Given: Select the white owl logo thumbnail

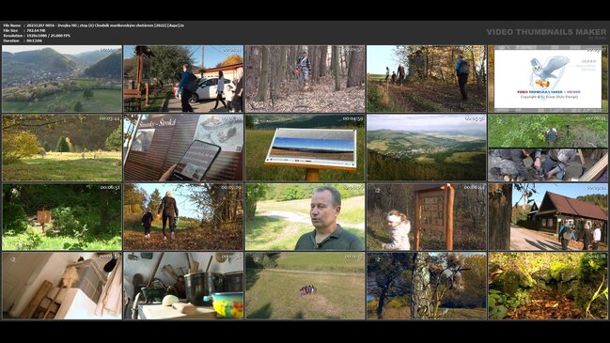Looking at the screenshot, I should pos(548,79).
